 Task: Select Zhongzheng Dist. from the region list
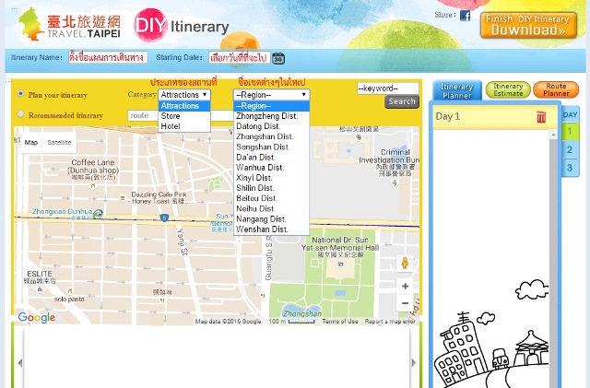point(271,116)
